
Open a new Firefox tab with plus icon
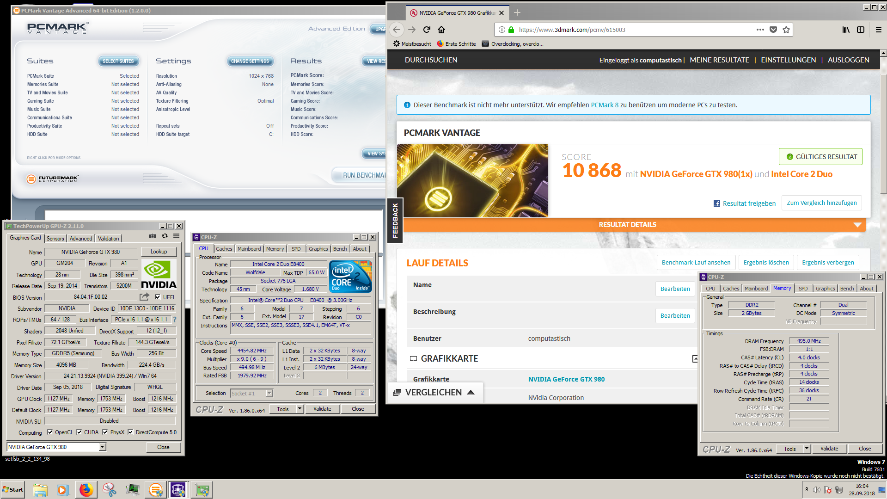(517, 12)
